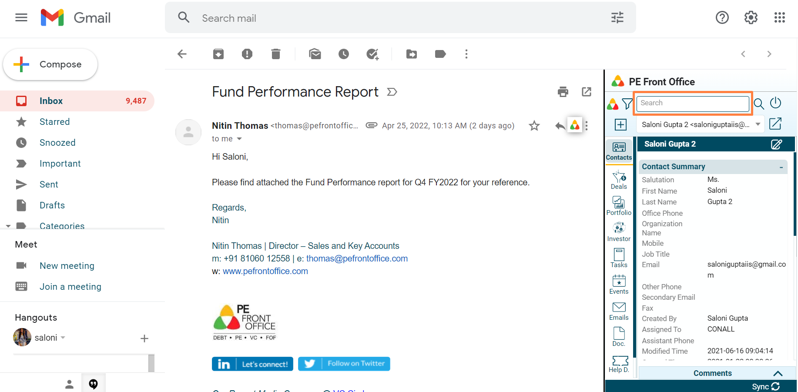Open the Portfolio section in sidebar

pyautogui.click(x=618, y=206)
